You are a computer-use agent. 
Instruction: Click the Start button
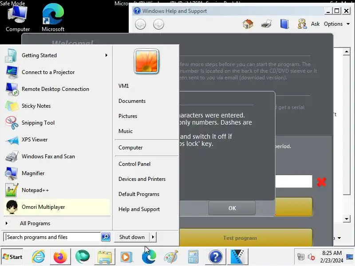12,257
